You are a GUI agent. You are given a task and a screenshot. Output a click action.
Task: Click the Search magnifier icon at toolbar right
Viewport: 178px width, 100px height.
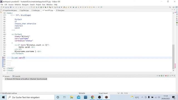[x=170, y=7]
